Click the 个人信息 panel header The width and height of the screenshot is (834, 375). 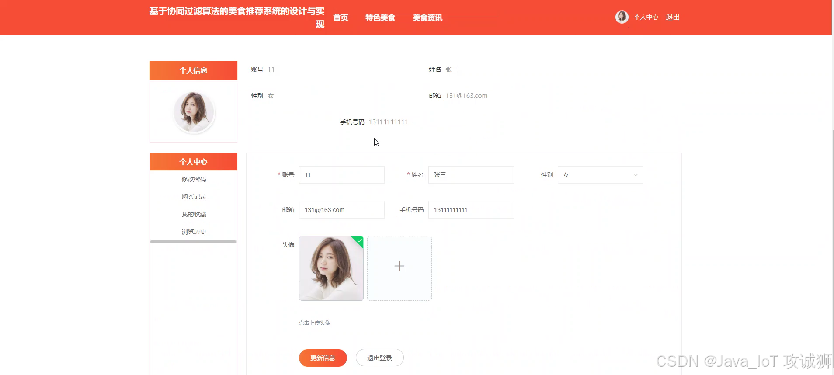click(194, 70)
